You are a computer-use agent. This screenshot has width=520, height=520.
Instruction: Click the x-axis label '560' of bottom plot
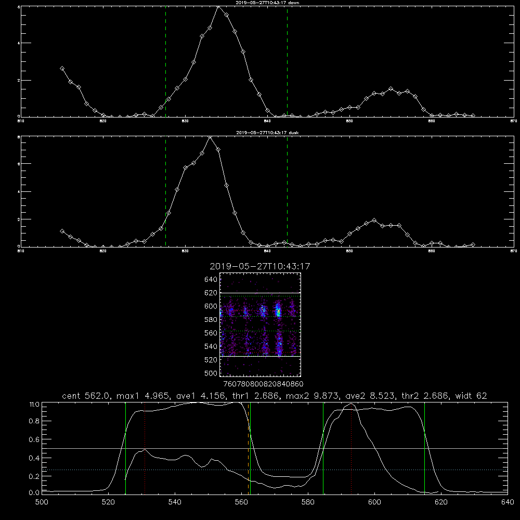point(241,502)
